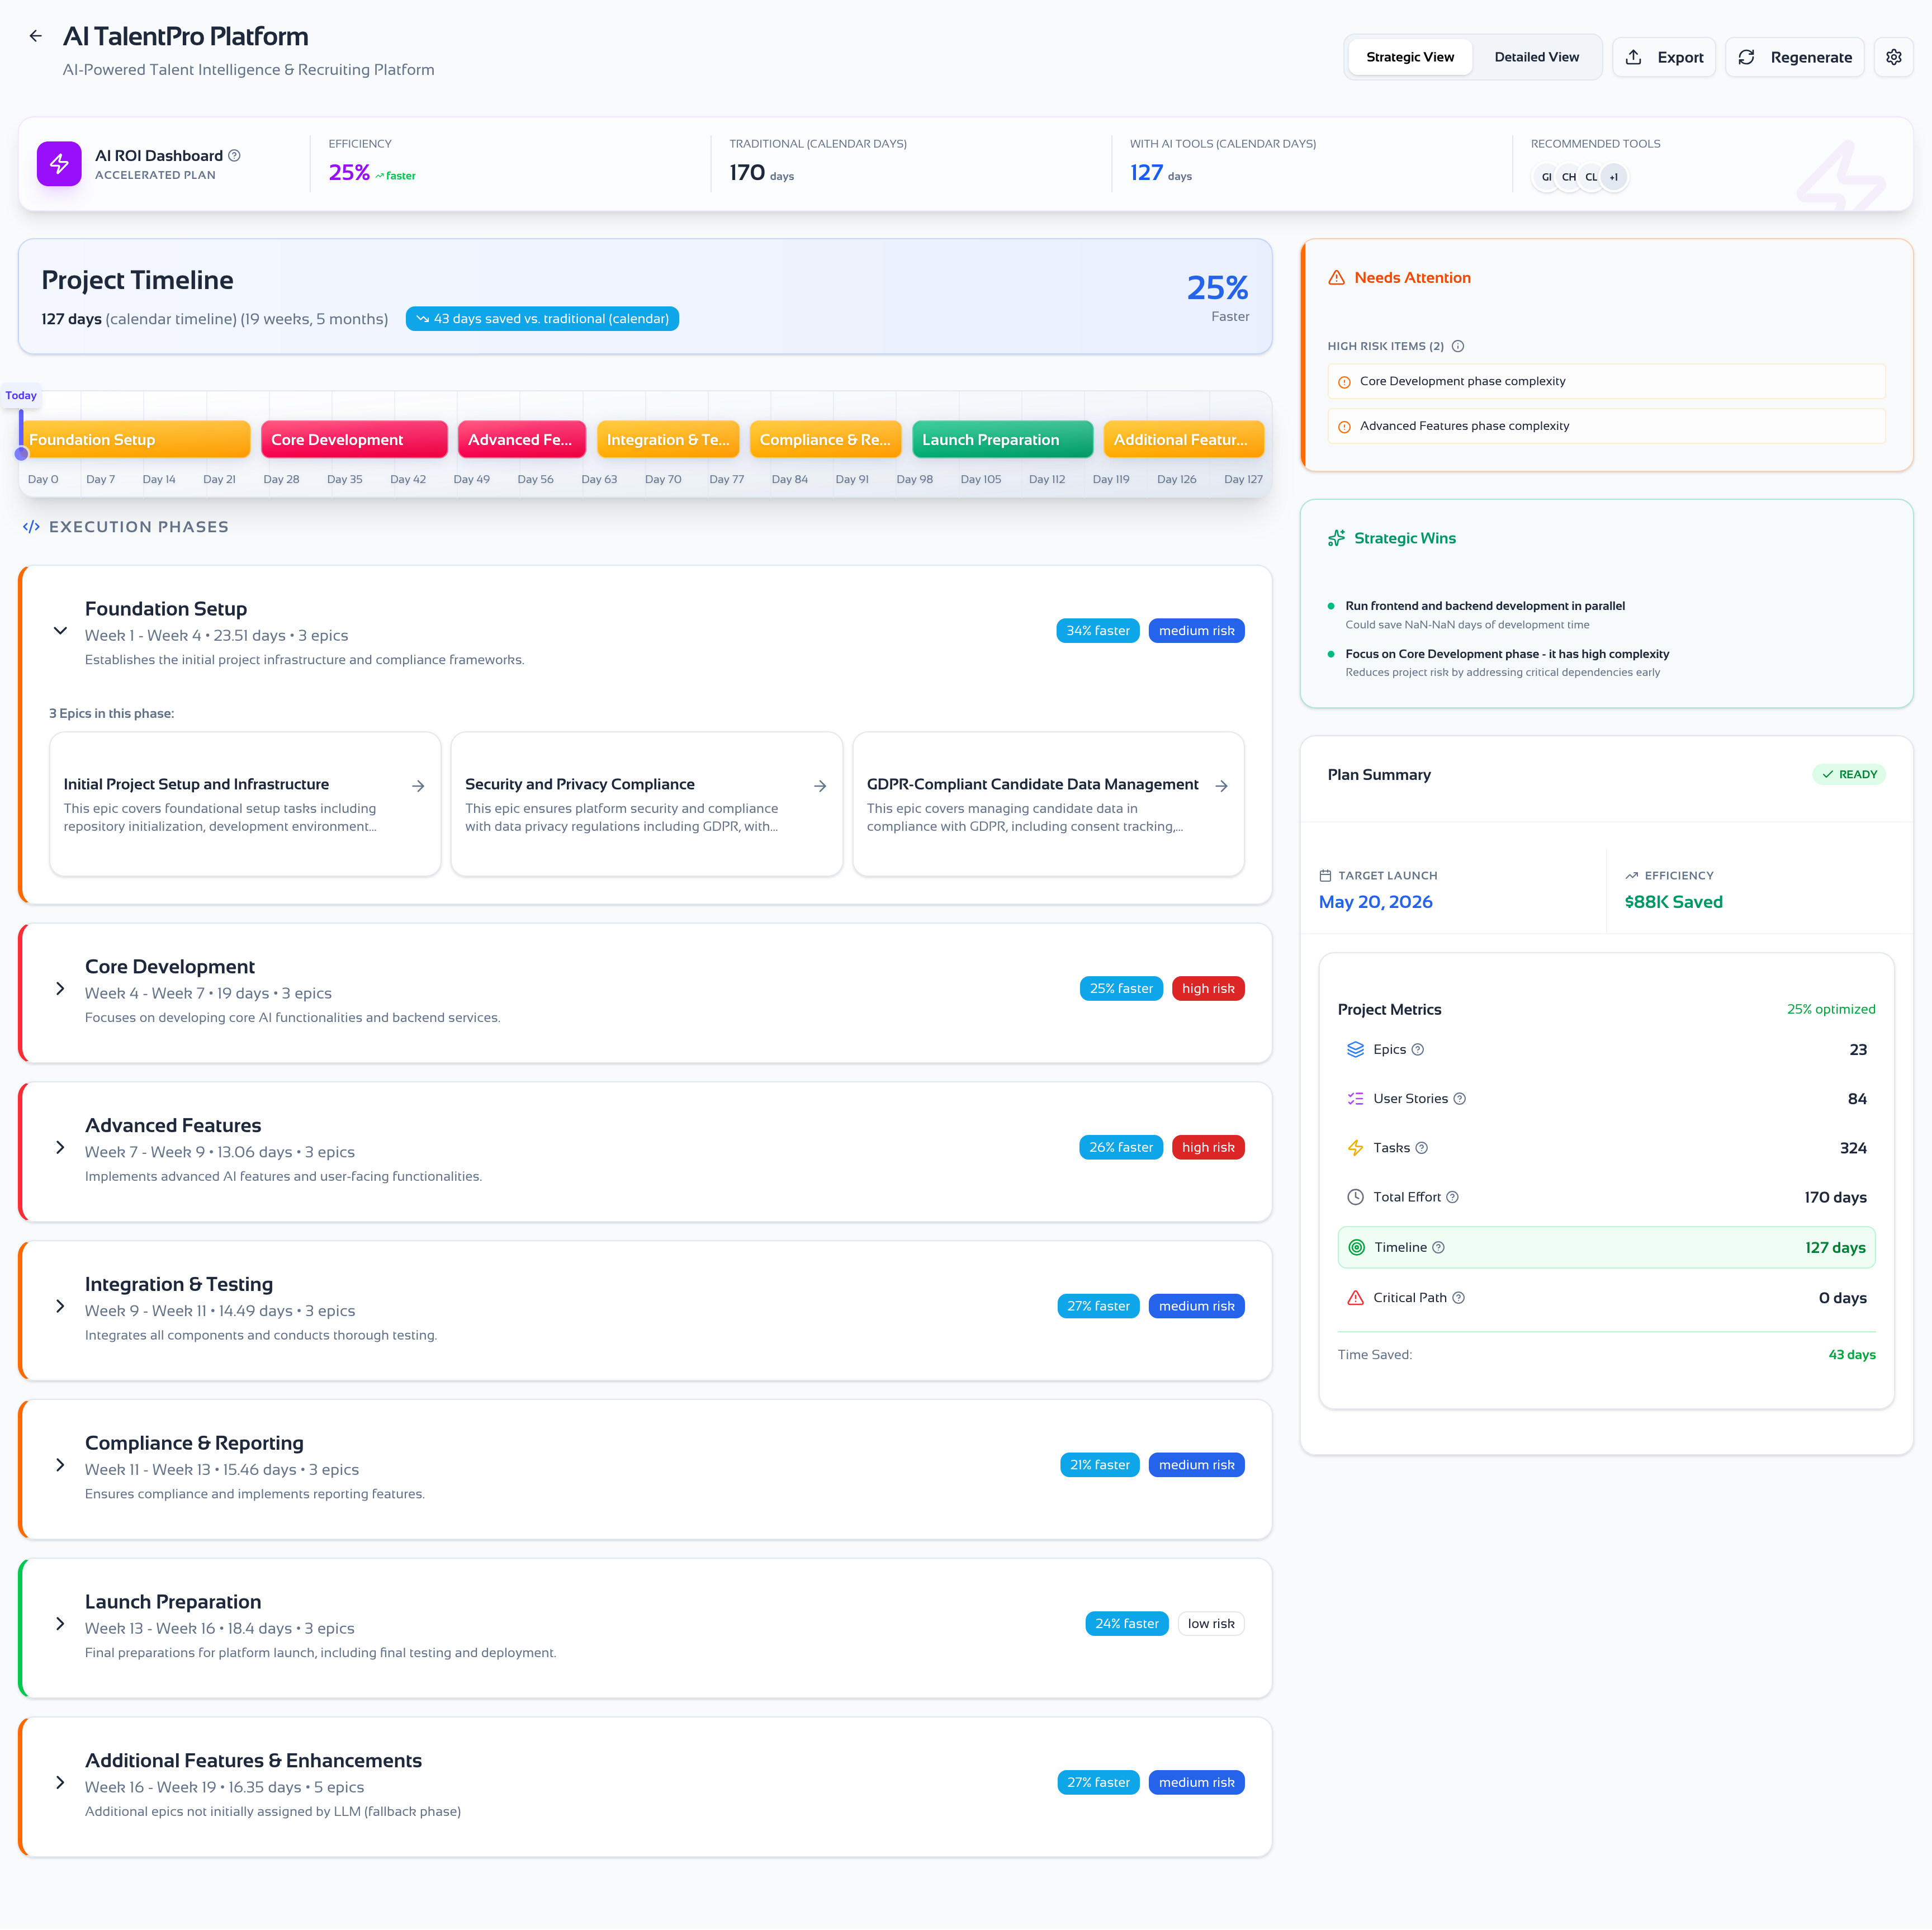This screenshot has width=1932, height=1930.
Task: Click the back arrow beside AI TalentPro Platform
Action: pos(36,35)
